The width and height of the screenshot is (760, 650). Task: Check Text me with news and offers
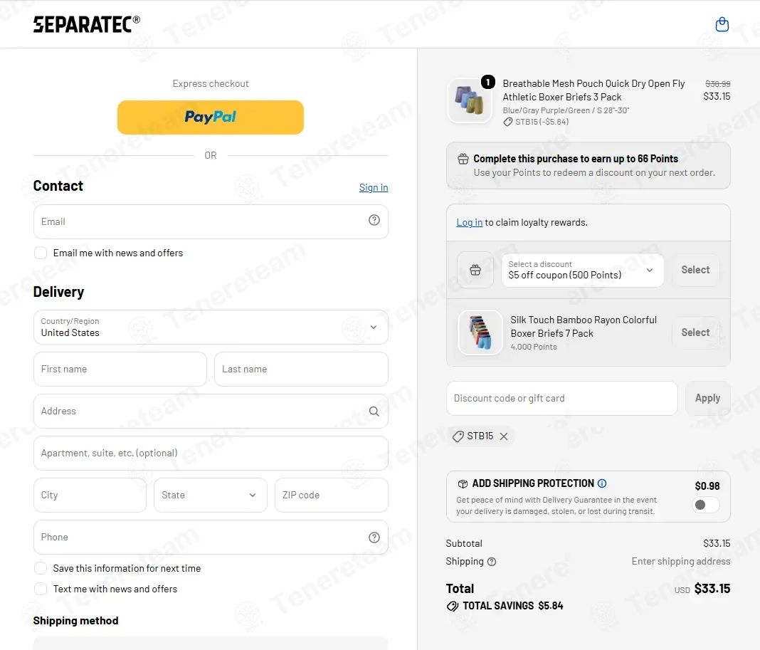coord(41,589)
